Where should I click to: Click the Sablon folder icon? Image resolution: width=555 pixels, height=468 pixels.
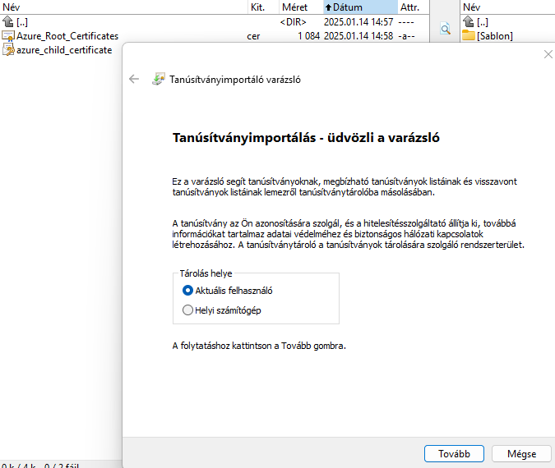469,36
